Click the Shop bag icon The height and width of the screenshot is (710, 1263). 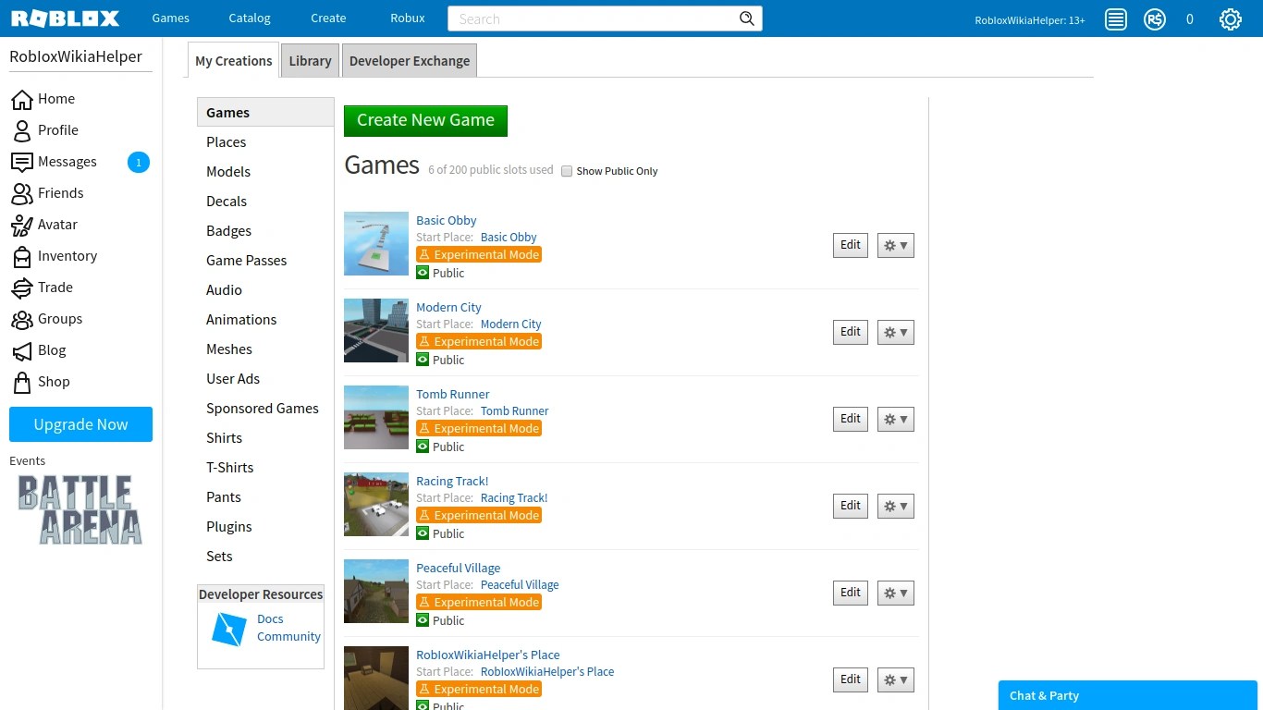tap(21, 382)
